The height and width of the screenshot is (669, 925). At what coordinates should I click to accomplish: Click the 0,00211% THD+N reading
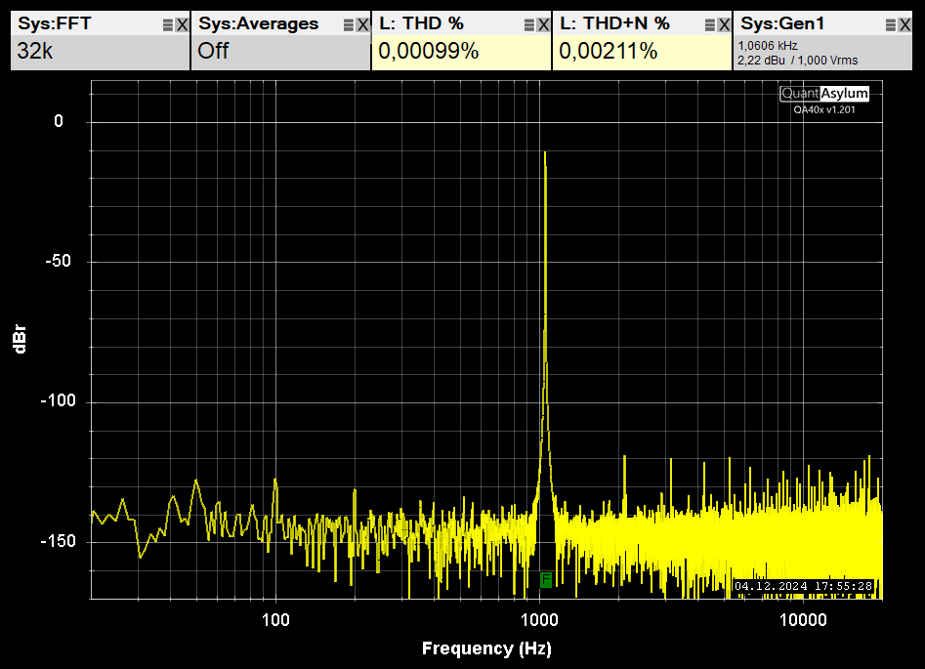(x=609, y=52)
